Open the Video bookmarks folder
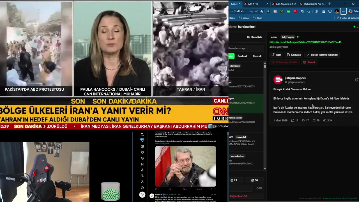 click(x=244, y=18)
